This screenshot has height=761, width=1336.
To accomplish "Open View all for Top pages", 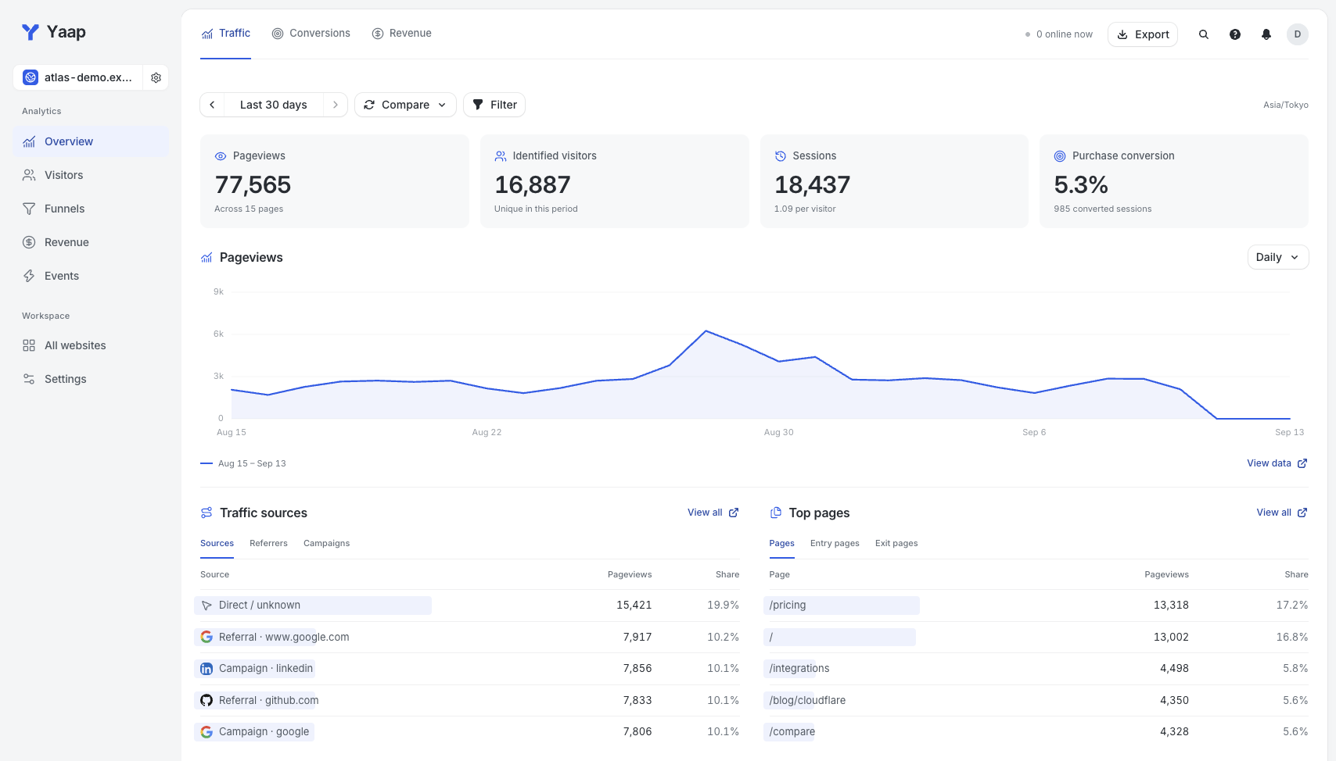I will click(1282, 513).
